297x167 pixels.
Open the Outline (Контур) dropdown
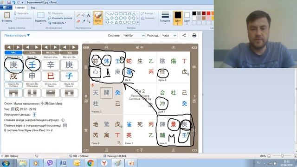click(x=148, y=13)
